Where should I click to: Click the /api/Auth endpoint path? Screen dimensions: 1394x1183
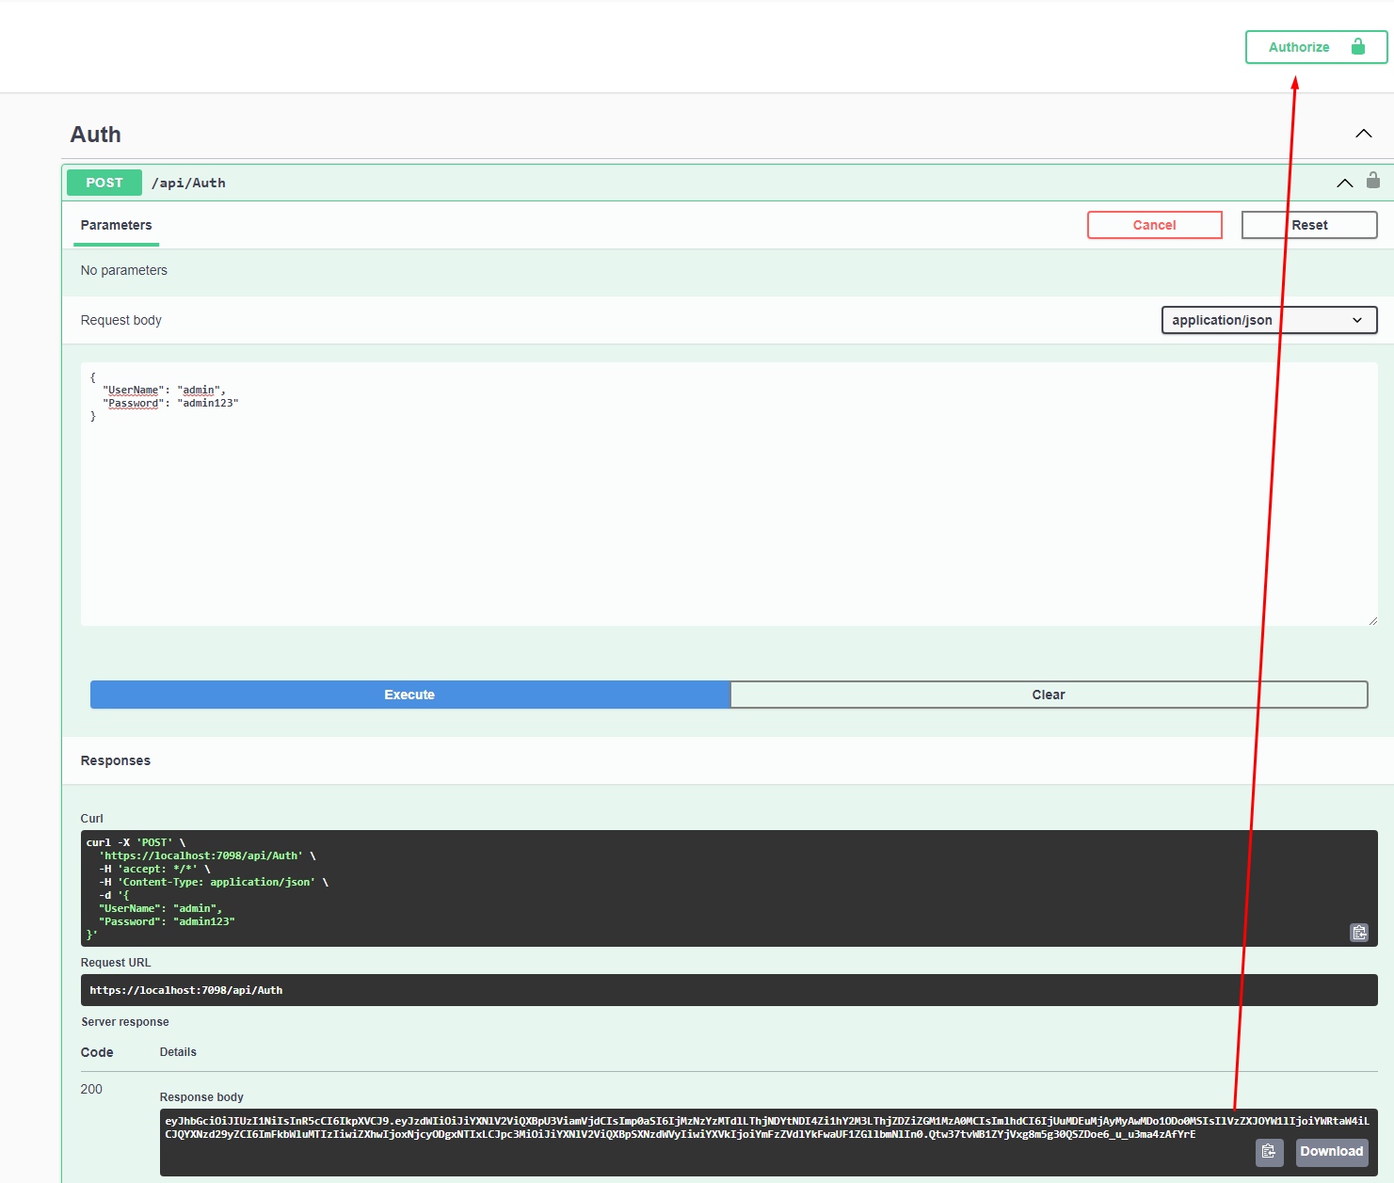pyautogui.click(x=188, y=183)
